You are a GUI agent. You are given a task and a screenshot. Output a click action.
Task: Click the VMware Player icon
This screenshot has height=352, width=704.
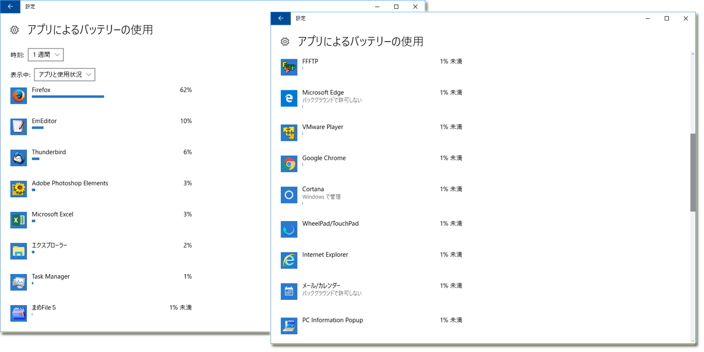pyautogui.click(x=289, y=133)
